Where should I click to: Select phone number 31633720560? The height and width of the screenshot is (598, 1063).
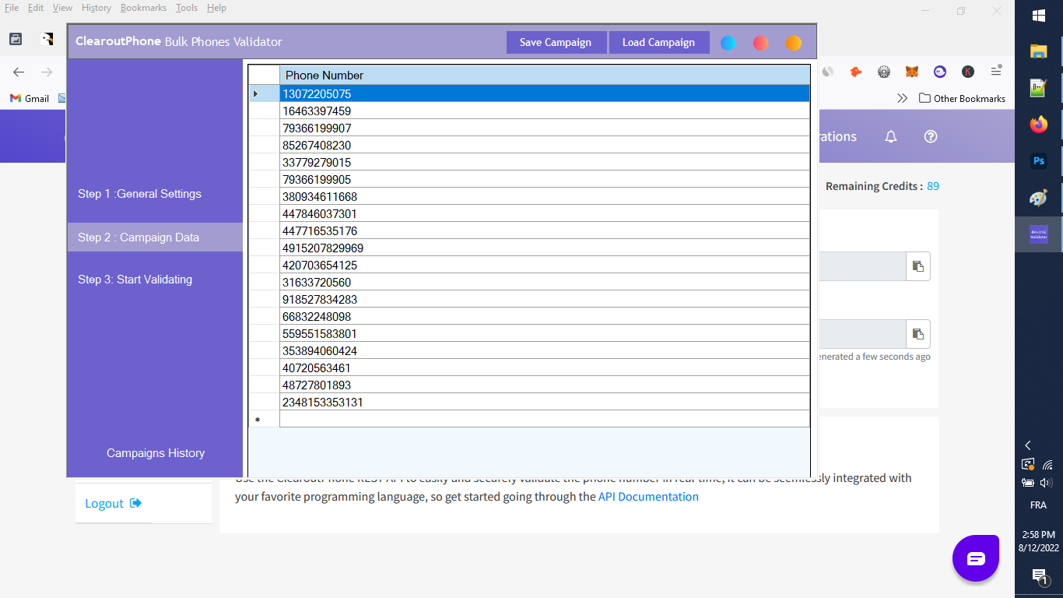[545, 282]
